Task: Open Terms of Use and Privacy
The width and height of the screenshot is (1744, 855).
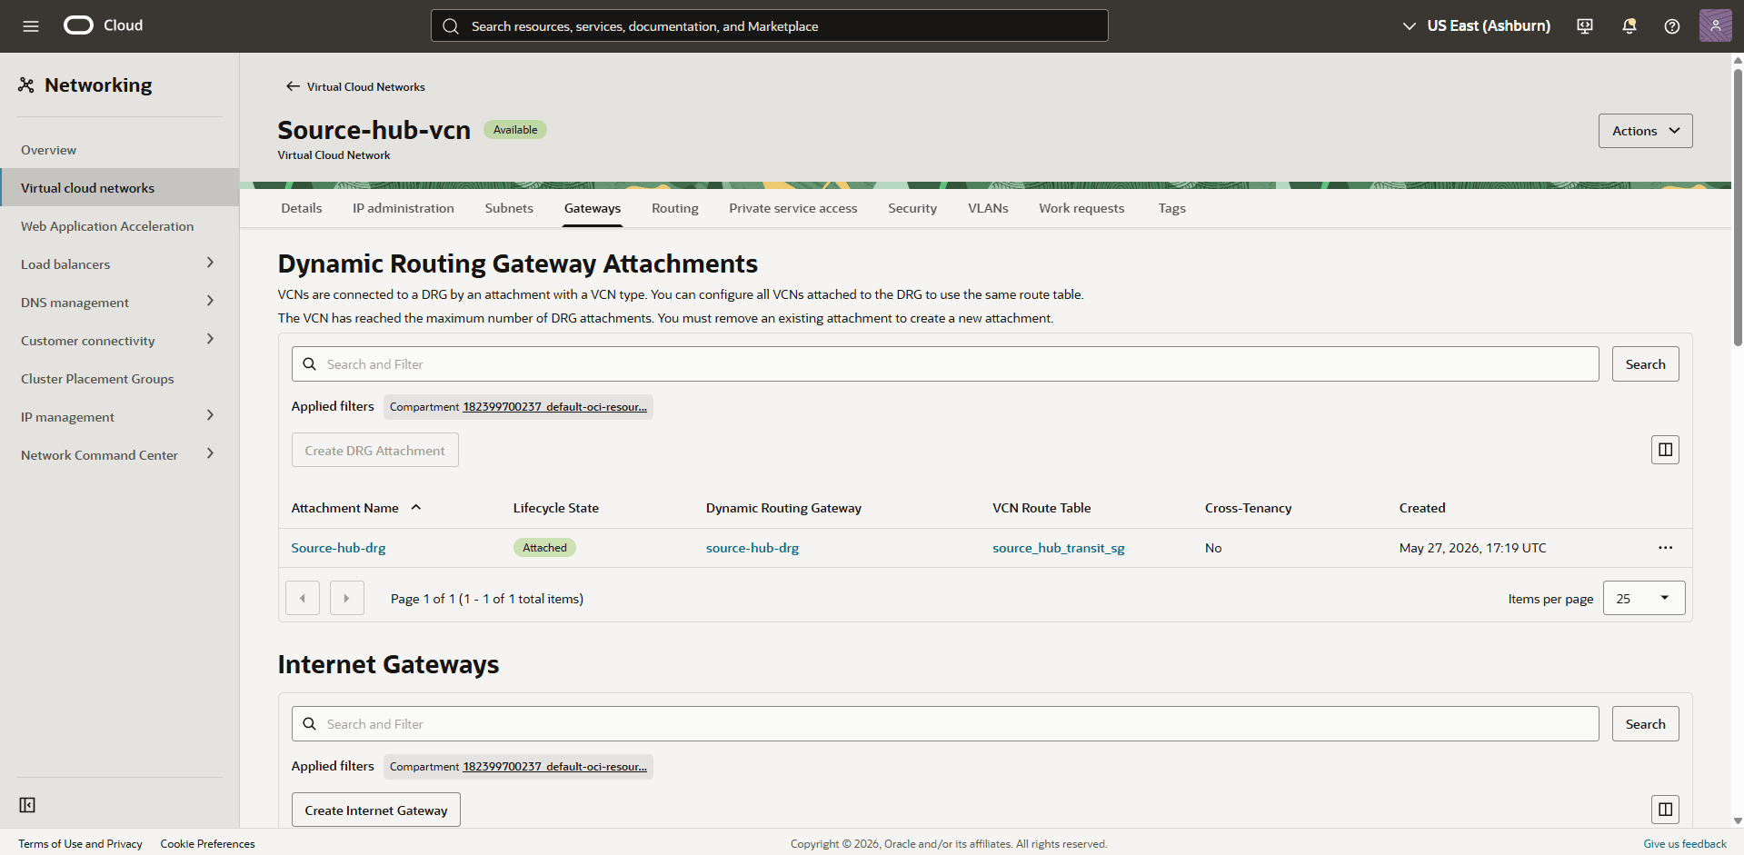Action: click(80, 844)
